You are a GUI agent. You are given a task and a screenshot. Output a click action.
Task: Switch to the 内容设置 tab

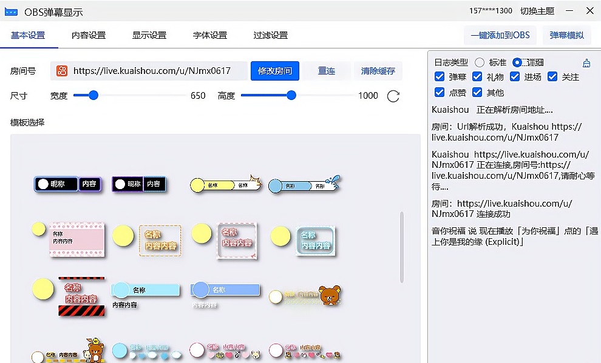coord(87,35)
